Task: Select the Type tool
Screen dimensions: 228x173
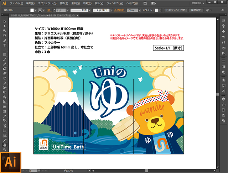Action: (x=5, y=45)
